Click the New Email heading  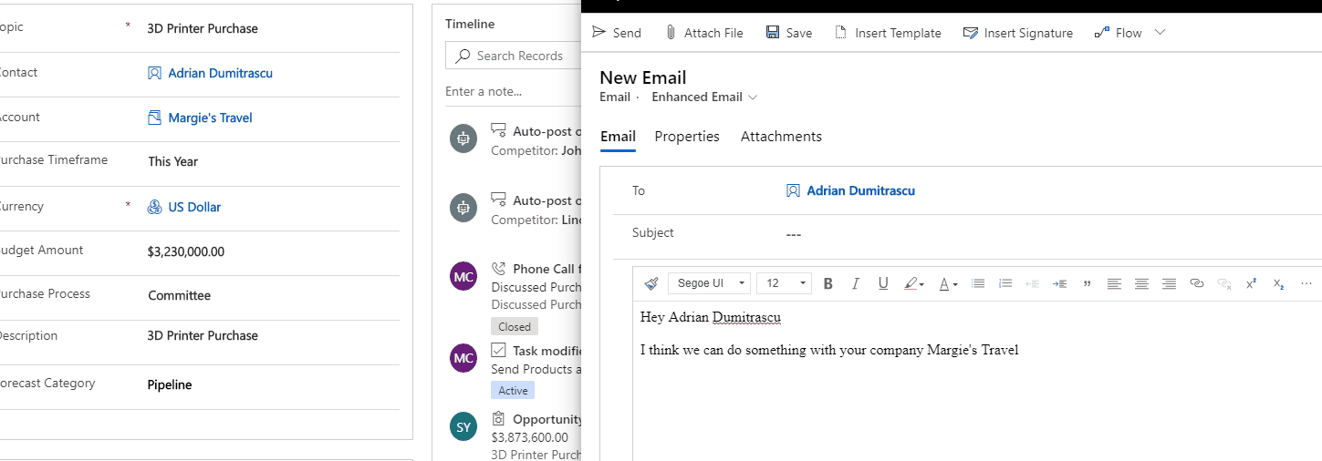click(643, 77)
